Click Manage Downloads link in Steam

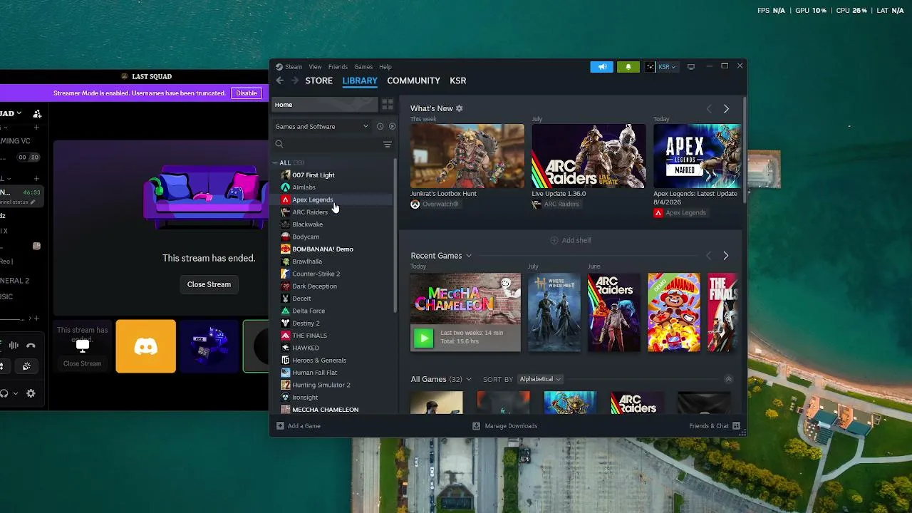pos(511,426)
